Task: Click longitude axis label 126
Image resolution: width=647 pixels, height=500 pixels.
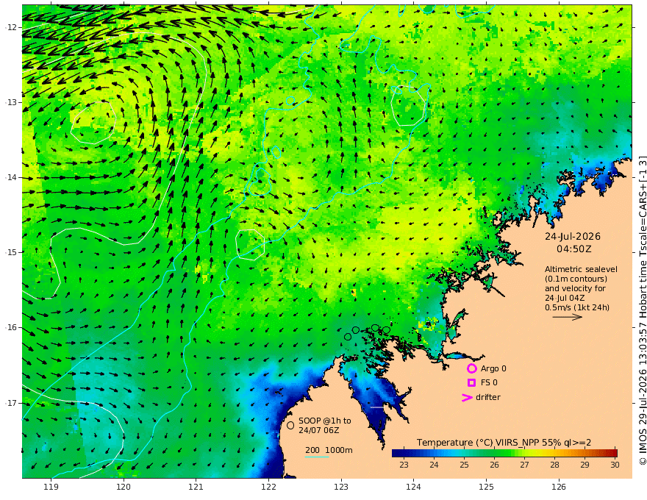Action: point(559,487)
